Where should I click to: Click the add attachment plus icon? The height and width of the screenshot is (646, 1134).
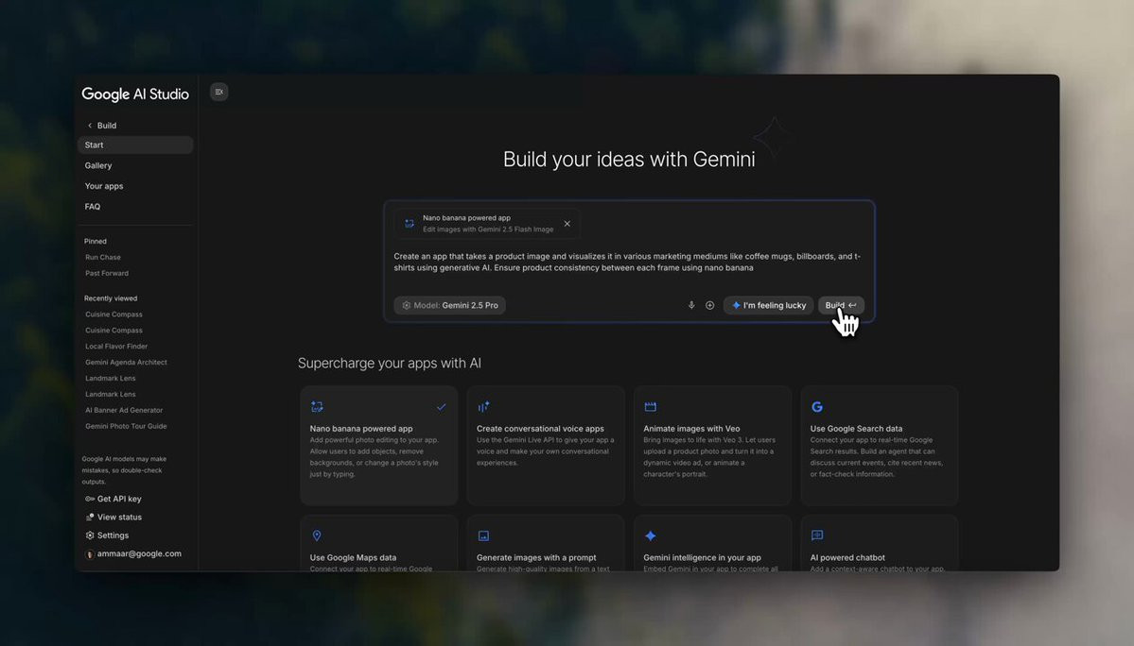click(x=710, y=305)
